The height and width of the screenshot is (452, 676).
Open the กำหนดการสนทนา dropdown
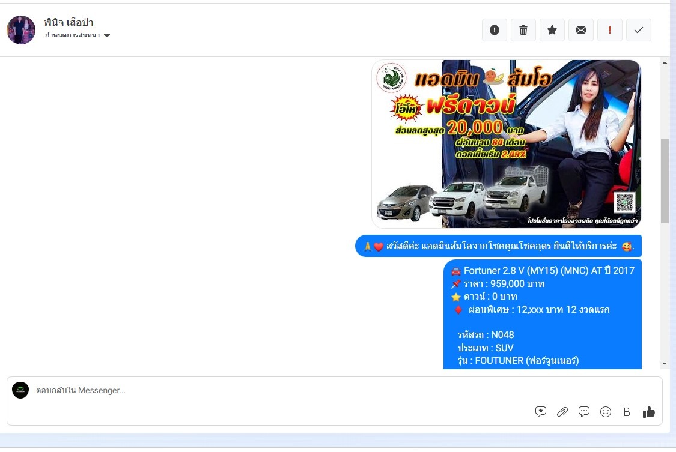pyautogui.click(x=78, y=35)
